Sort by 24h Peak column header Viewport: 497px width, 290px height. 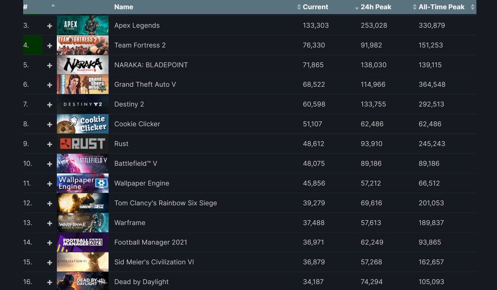pos(376,7)
